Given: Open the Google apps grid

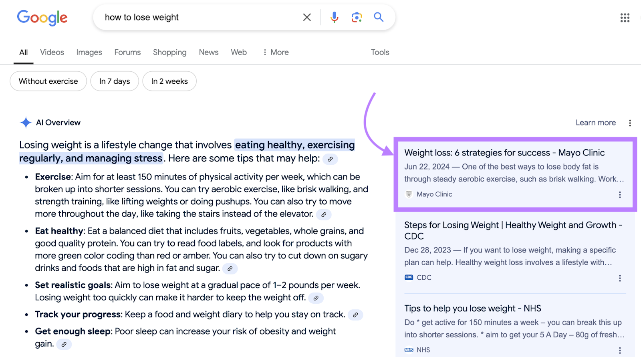Looking at the screenshot, I should point(625,18).
